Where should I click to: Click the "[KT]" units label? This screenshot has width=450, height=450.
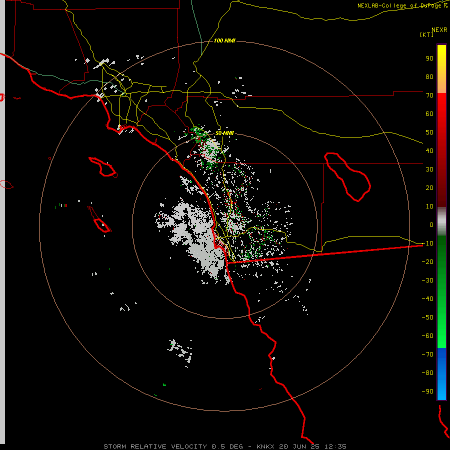click(426, 34)
